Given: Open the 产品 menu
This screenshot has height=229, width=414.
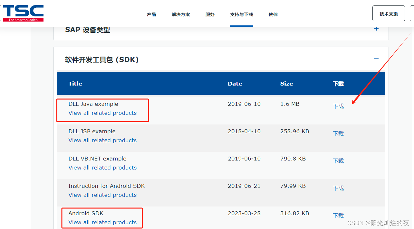Looking at the screenshot, I should [x=151, y=14].
